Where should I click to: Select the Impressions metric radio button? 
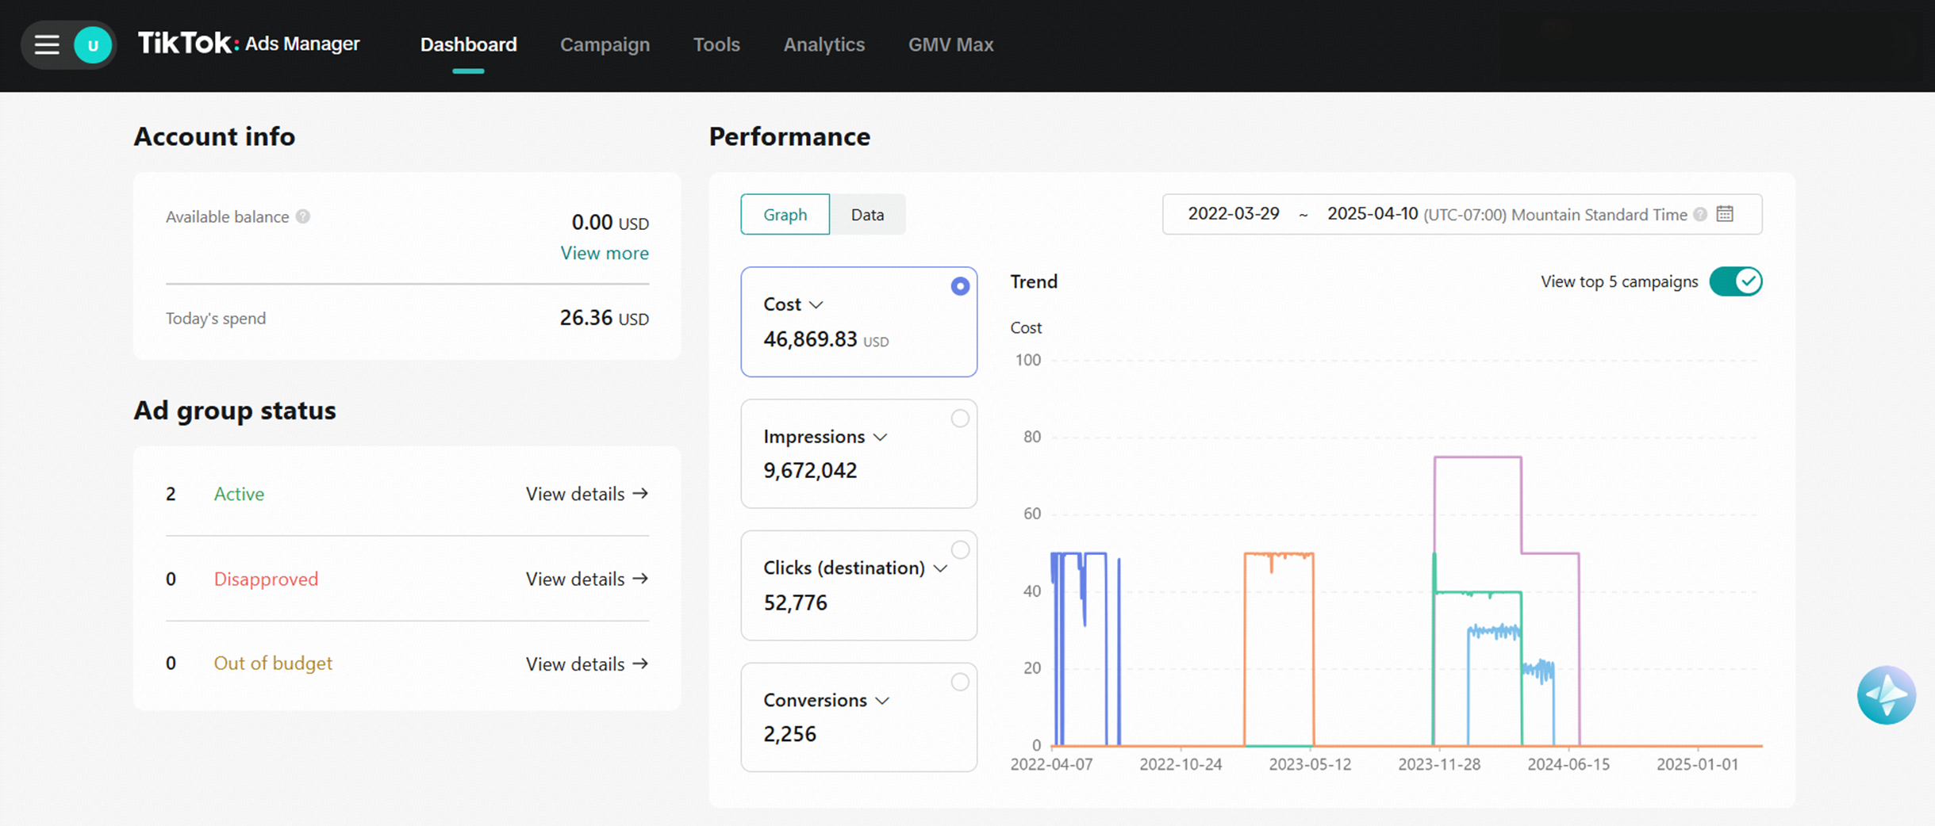(960, 419)
